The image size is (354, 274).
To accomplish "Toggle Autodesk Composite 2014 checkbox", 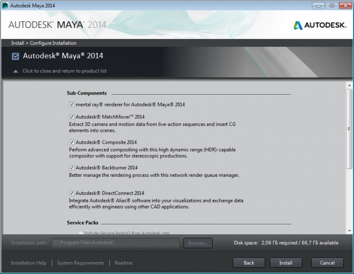I will point(72,143).
